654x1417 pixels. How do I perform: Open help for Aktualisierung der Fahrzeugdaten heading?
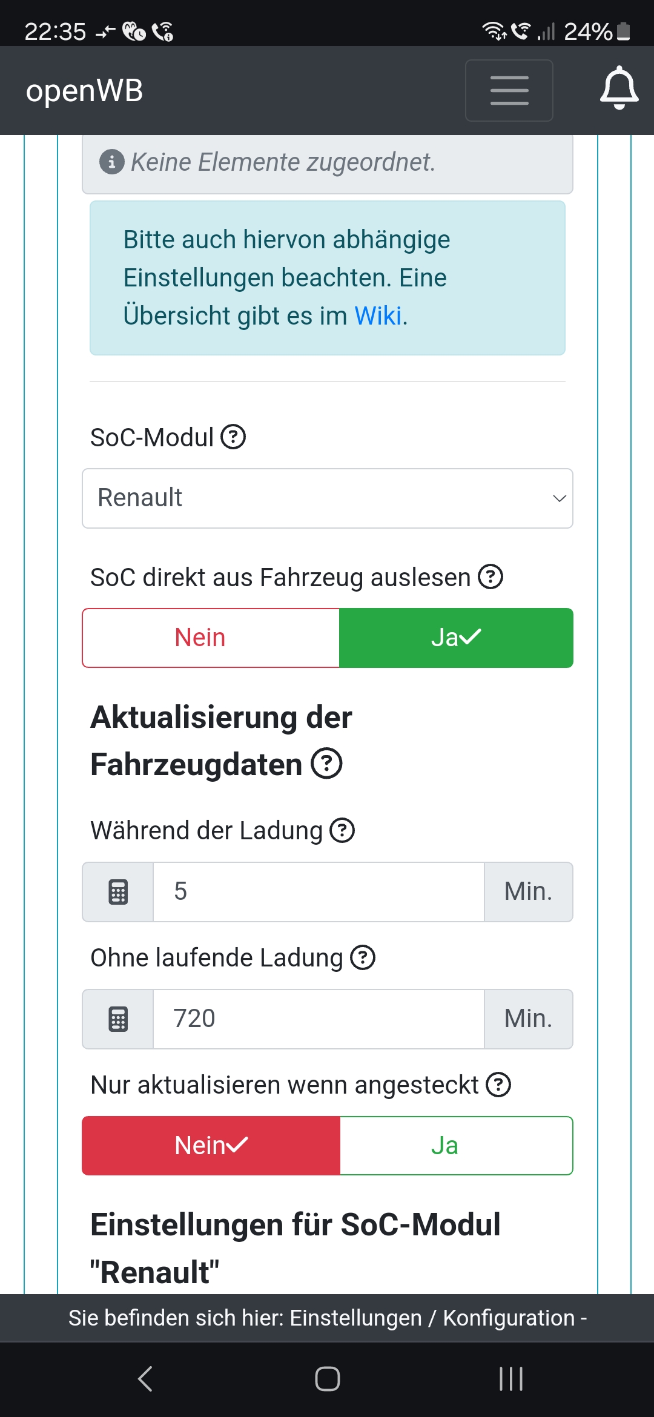326,764
